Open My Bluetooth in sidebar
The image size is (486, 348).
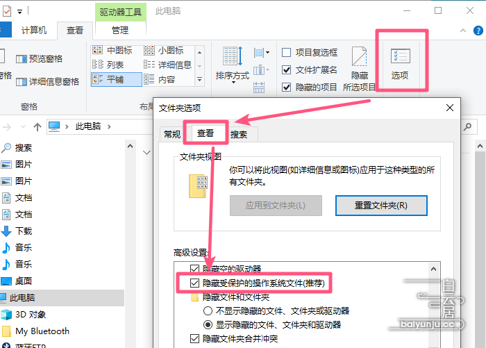(35, 331)
